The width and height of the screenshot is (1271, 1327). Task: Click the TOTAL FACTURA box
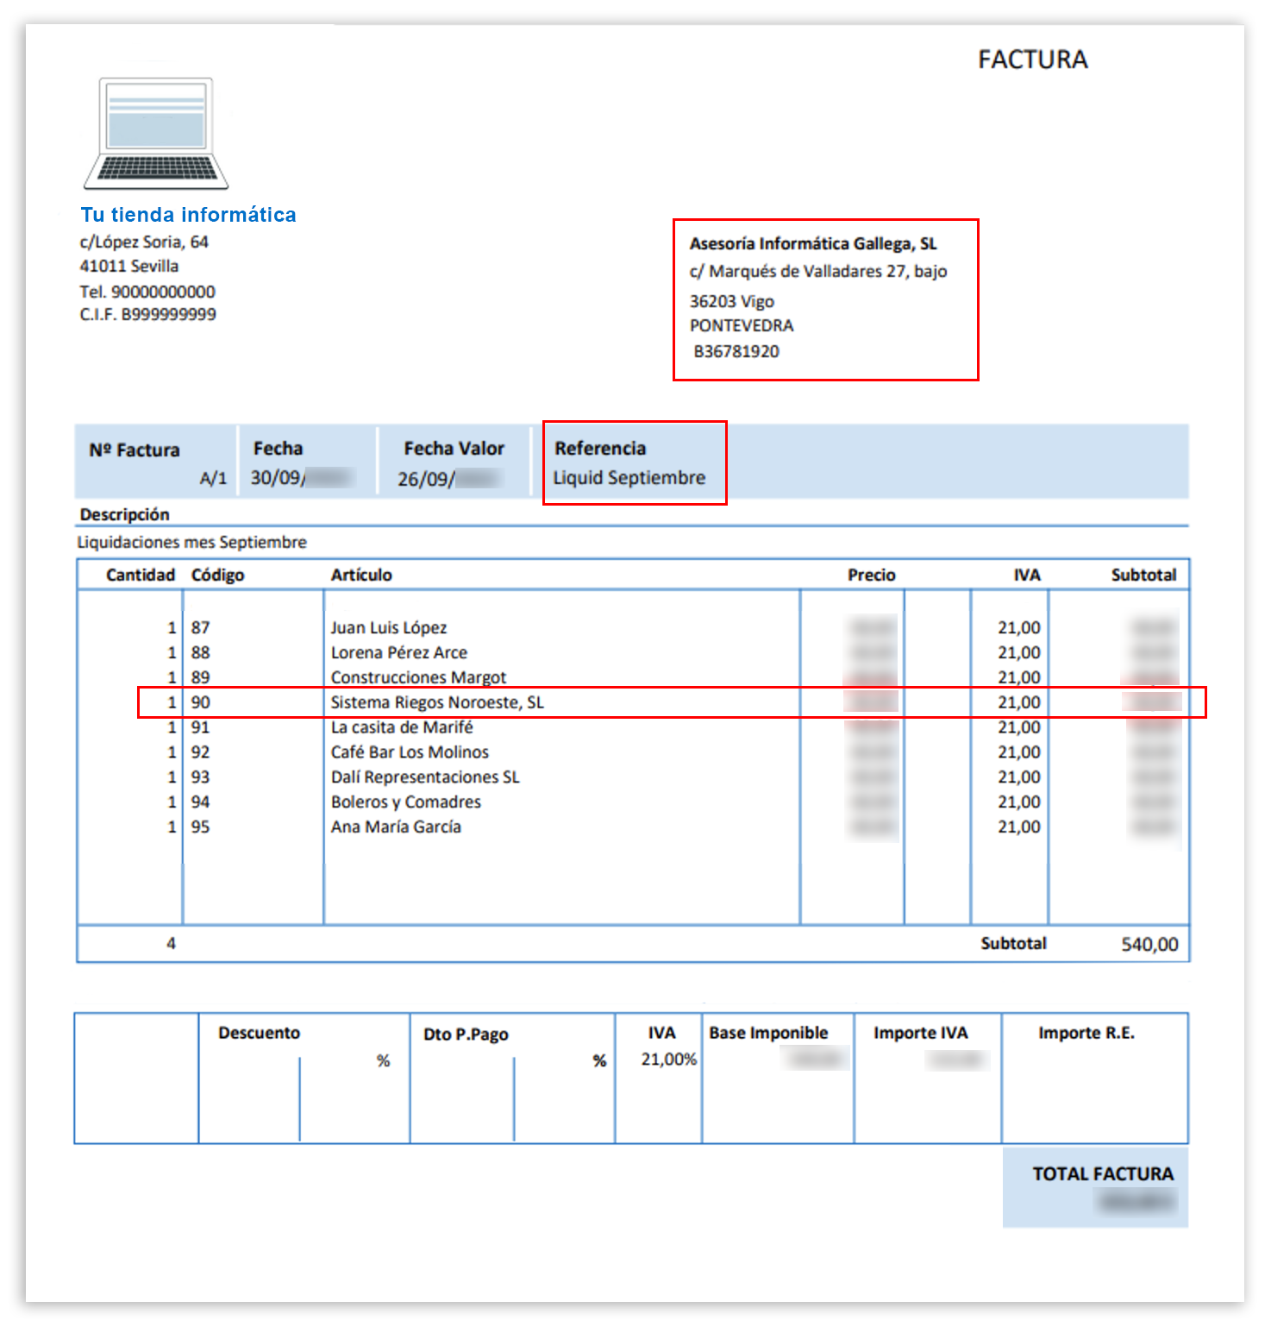1095,1188
